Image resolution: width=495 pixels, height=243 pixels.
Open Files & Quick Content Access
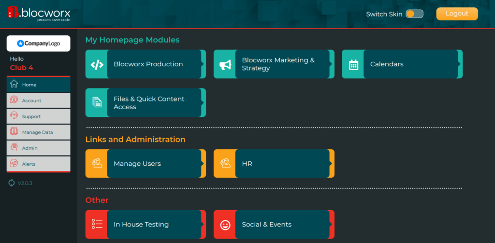coord(146,102)
